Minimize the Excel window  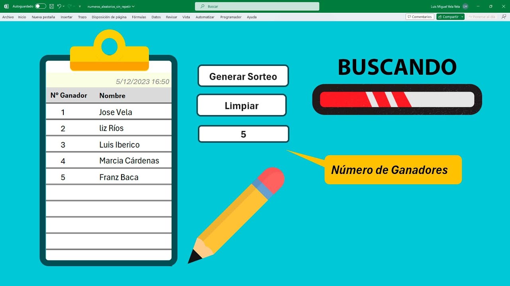coord(478,6)
